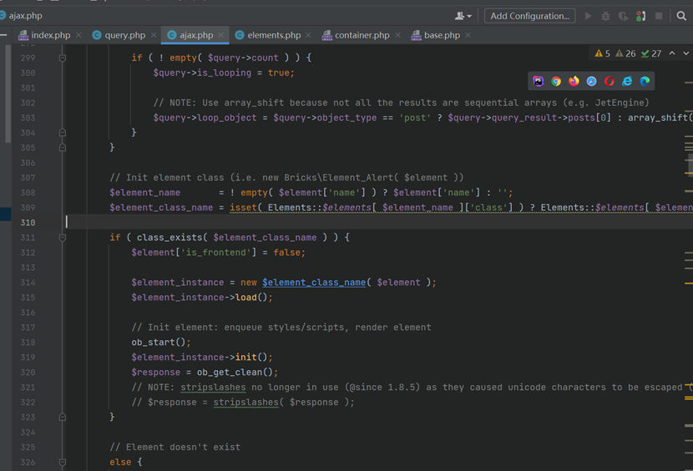The height and width of the screenshot is (471, 693).
Task: Click 'is_frontend' string on line 312
Action: pos(215,253)
